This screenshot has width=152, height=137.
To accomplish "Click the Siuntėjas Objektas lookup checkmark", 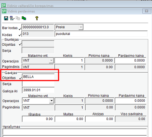I will [x=20, y=44].
